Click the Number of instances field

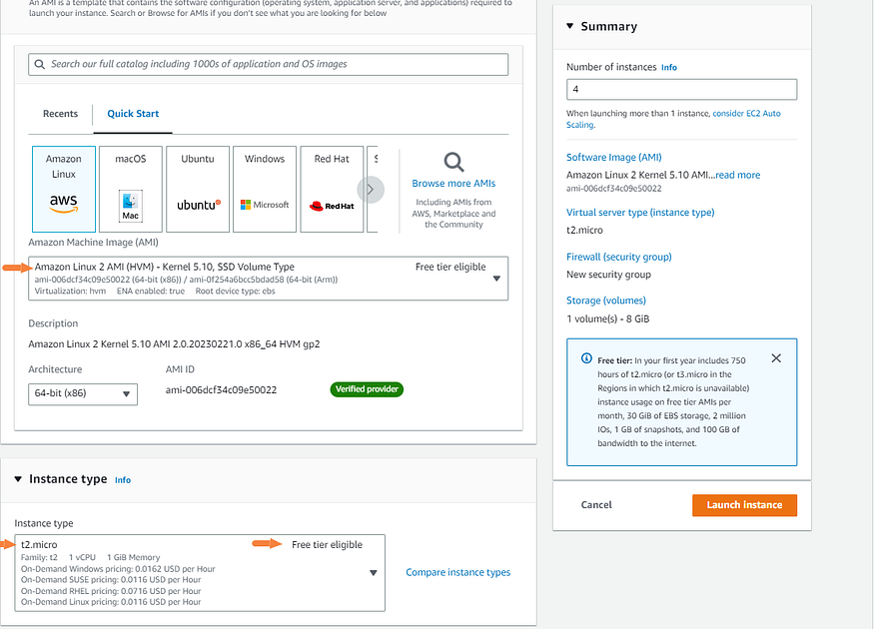tap(681, 89)
